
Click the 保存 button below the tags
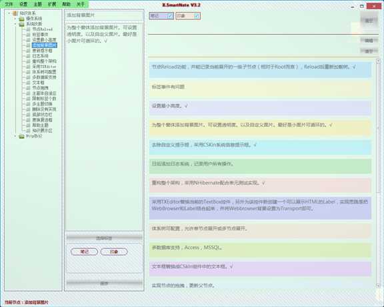[104, 284]
